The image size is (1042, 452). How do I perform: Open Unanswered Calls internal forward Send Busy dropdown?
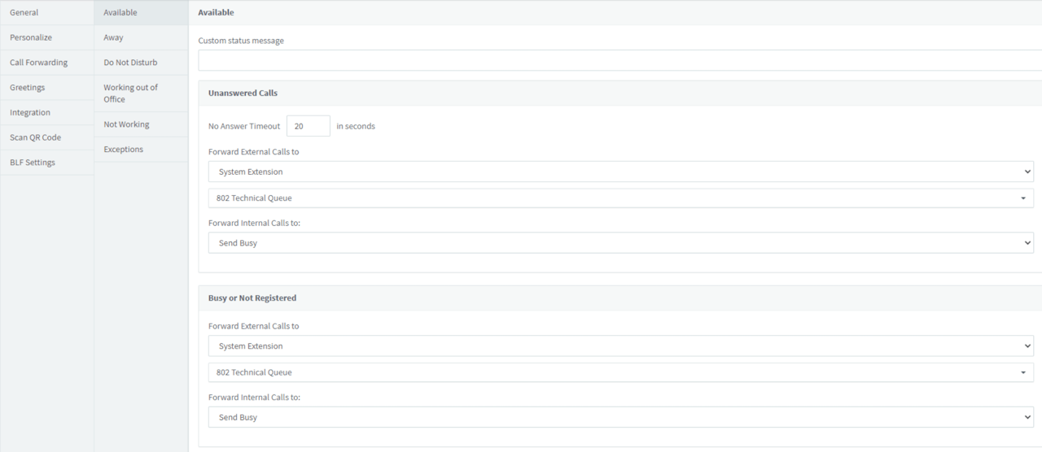click(x=620, y=243)
